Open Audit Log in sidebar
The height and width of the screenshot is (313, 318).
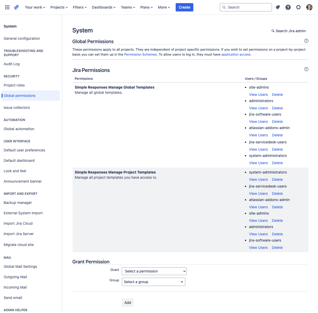coord(12,64)
